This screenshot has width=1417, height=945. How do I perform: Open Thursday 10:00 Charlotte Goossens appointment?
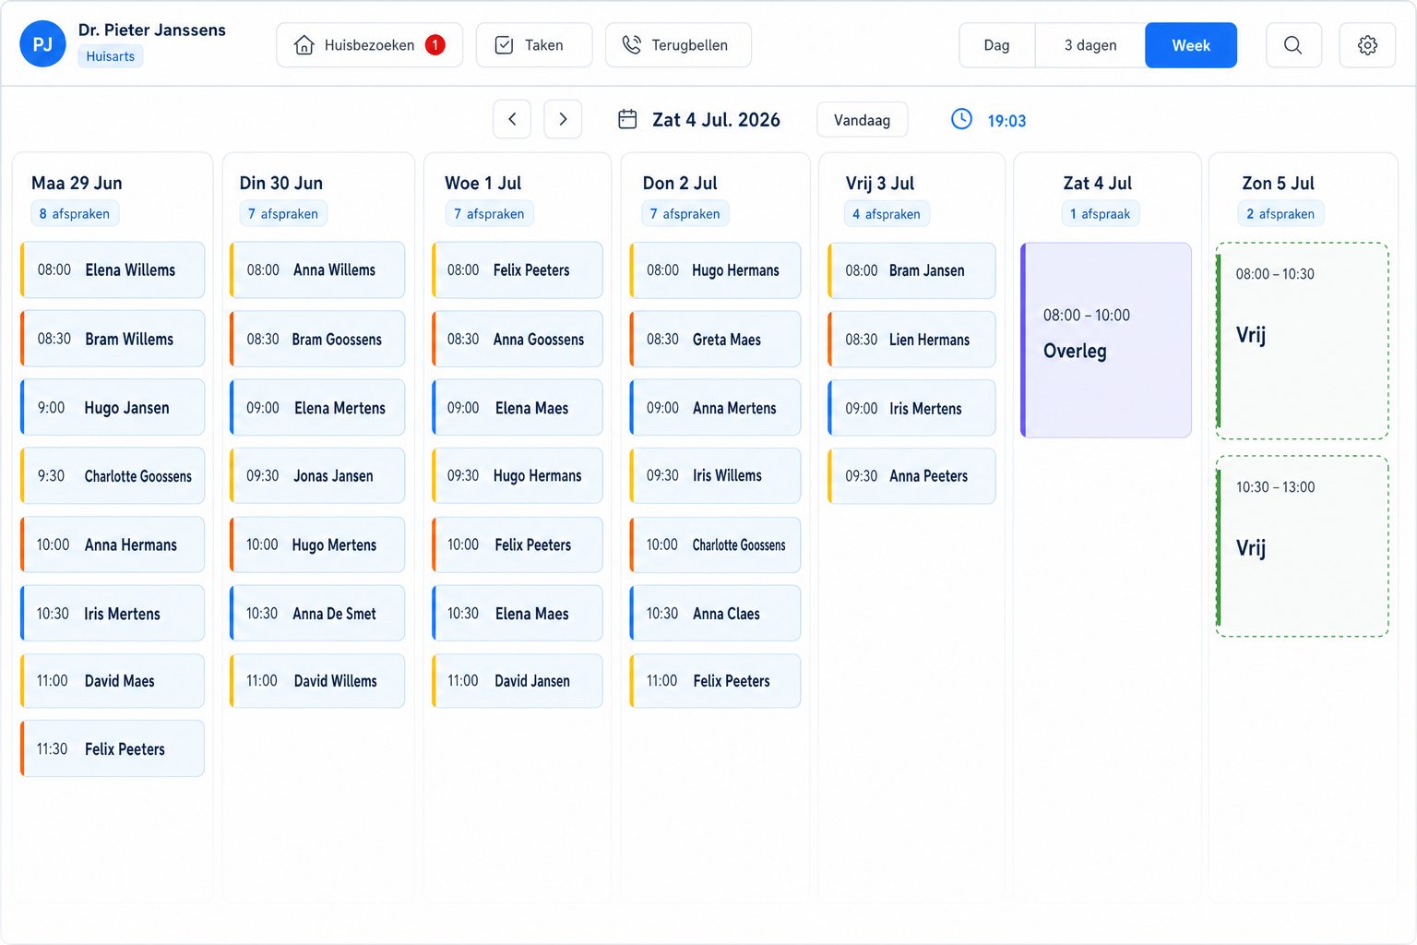(715, 544)
